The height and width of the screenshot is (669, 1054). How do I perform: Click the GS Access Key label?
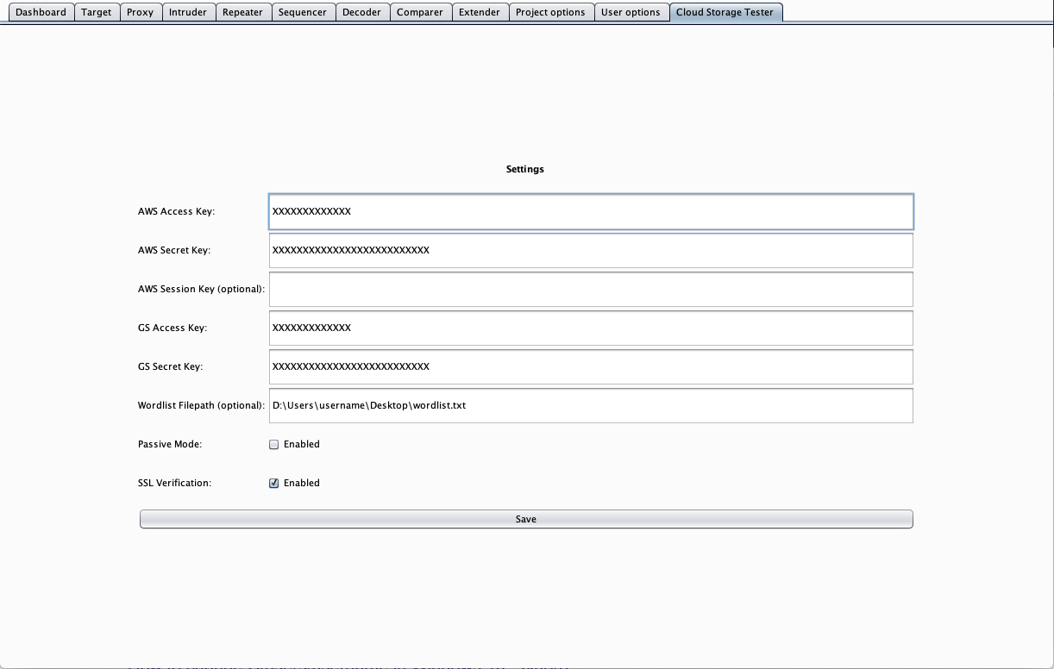coord(173,328)
